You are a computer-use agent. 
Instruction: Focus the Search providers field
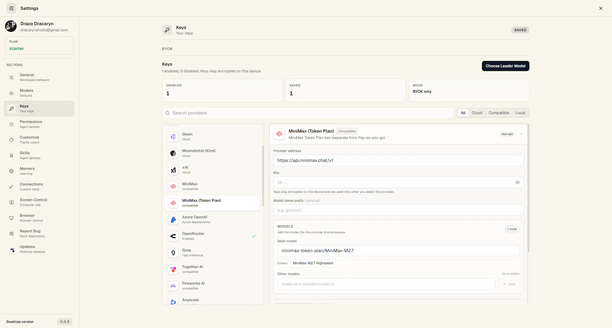pyautogui.click(x=308, y=113)
